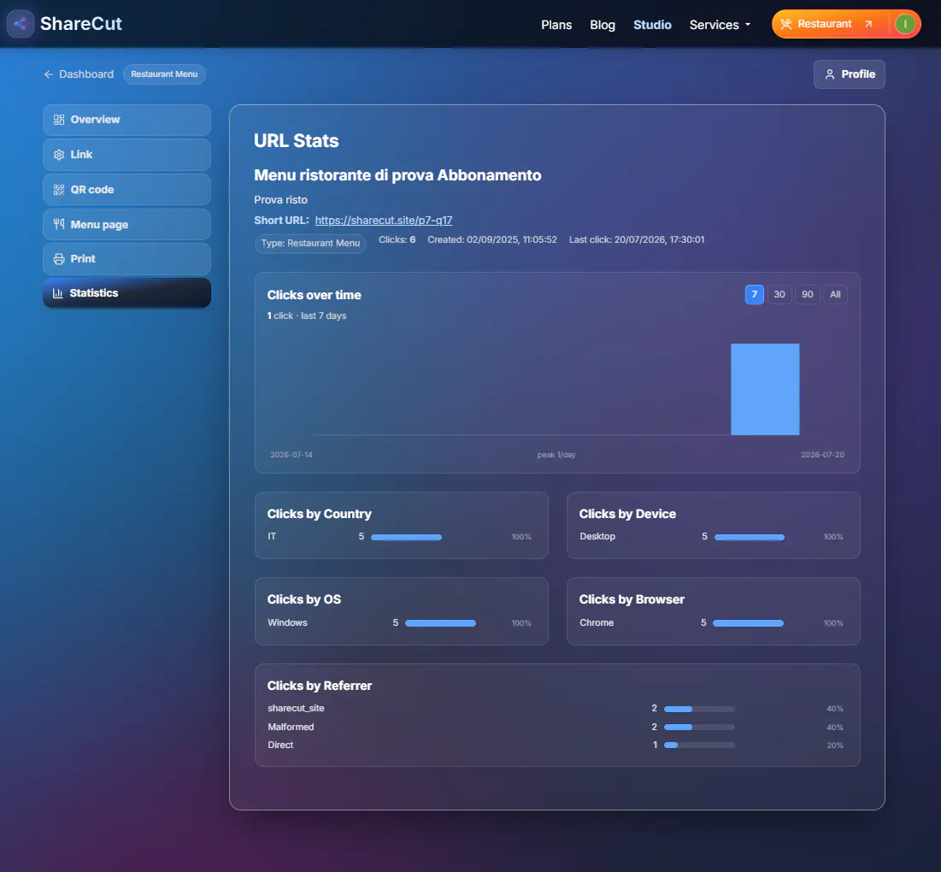Click the Direct referrer progress bar
Screen dimensions: 941x872
pyautogui.click(x=699, y=745)
